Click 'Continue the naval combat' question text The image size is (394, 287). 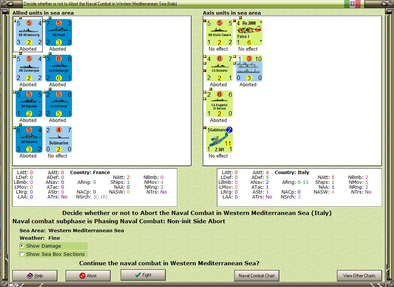pos(169,263)
